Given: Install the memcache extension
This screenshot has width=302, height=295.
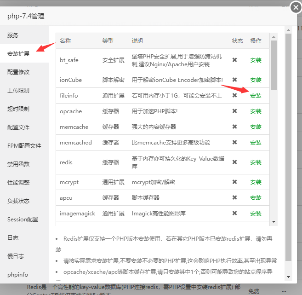Looking at the screenshot, I should click(x=256, y=127).
